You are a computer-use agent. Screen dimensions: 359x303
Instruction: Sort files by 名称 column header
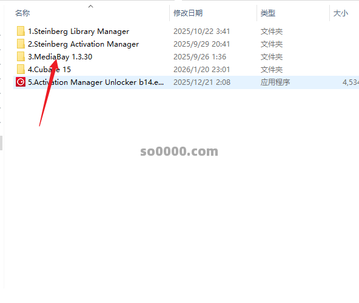click(22, 13)
